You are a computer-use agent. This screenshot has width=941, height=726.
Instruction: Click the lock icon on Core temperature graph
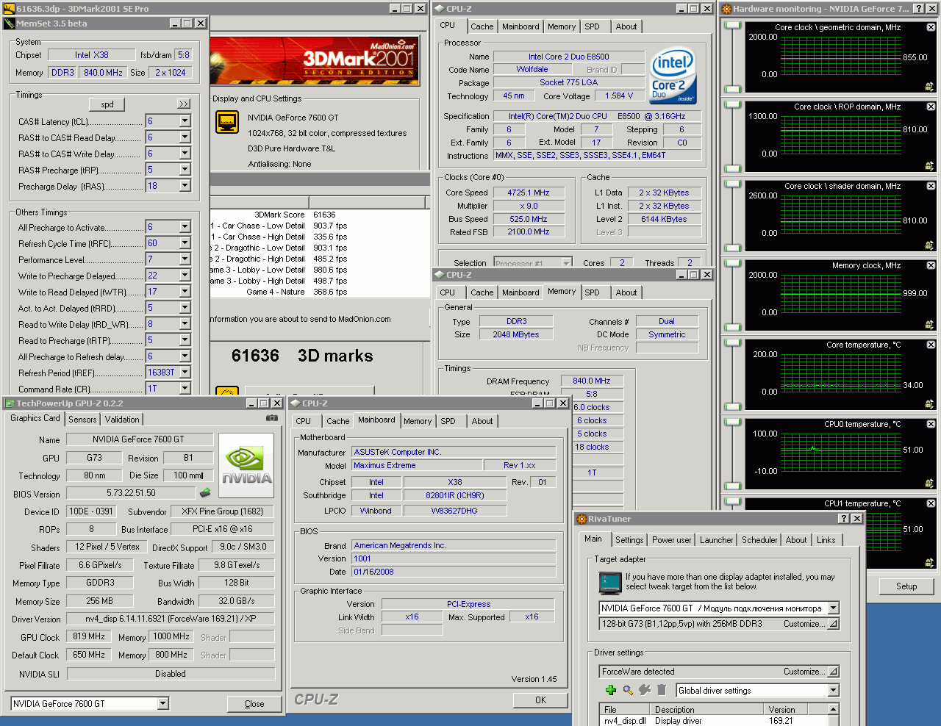929,404
